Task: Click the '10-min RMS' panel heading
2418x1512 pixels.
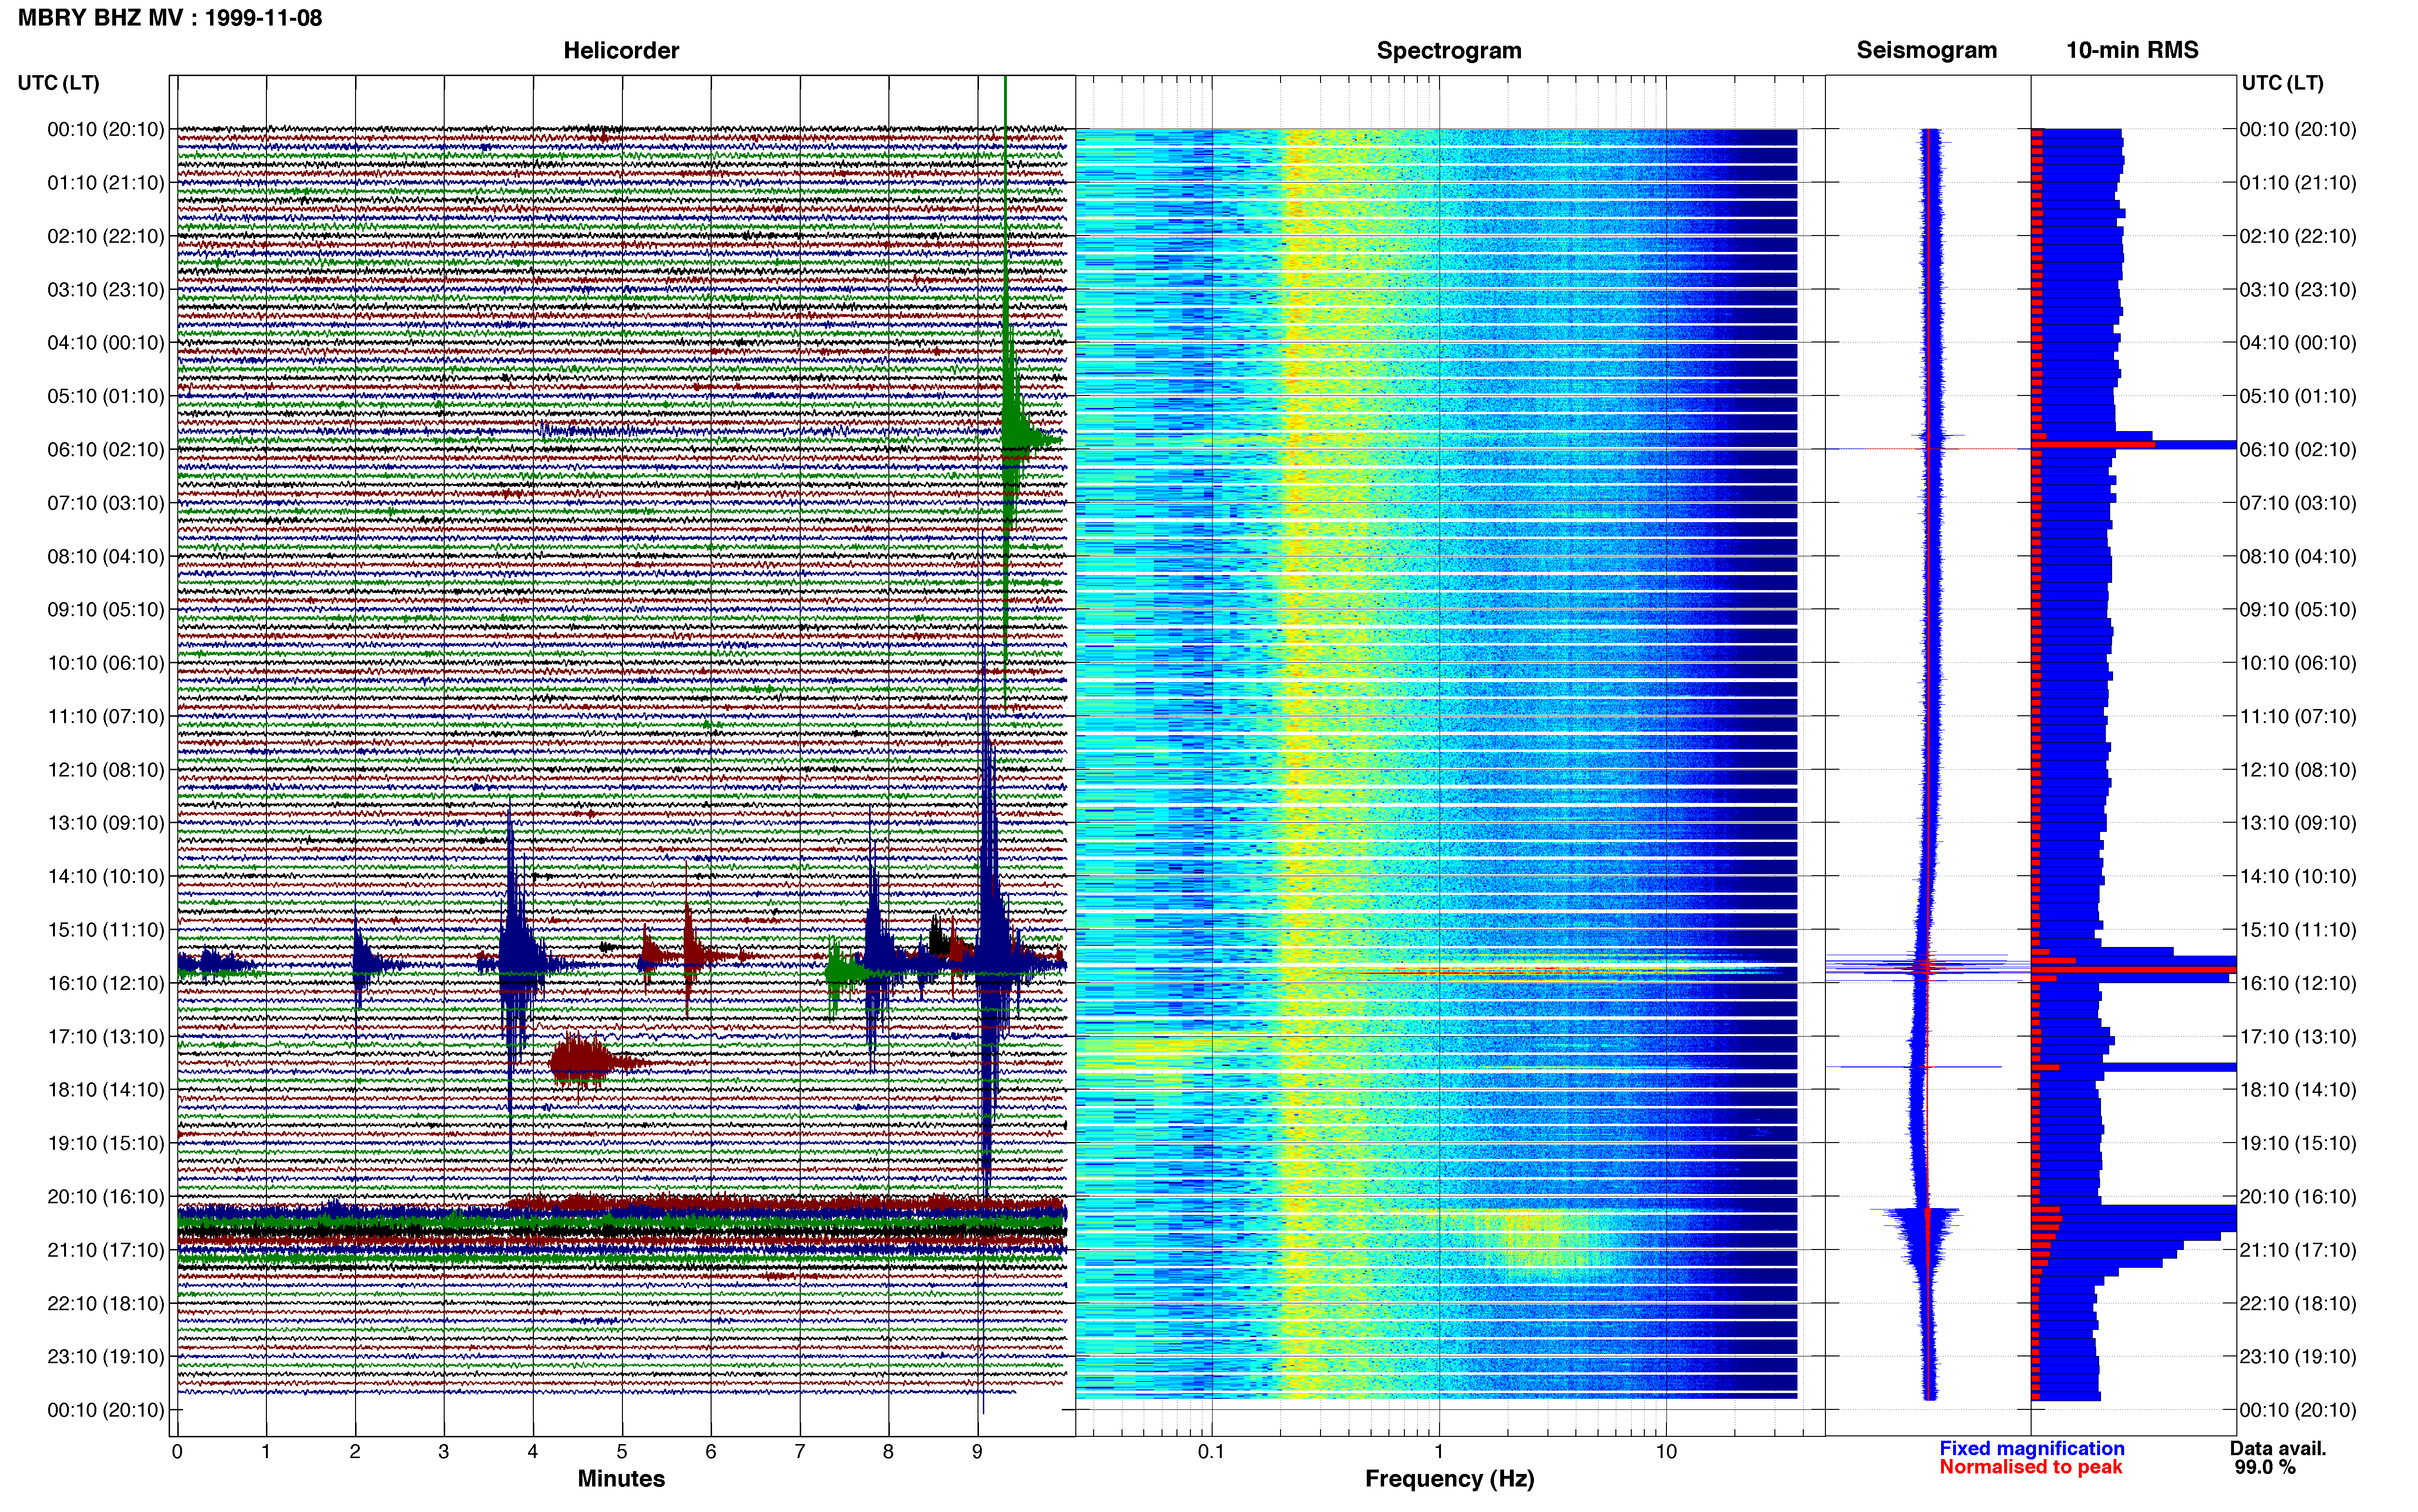Action: coord(2132,50)
